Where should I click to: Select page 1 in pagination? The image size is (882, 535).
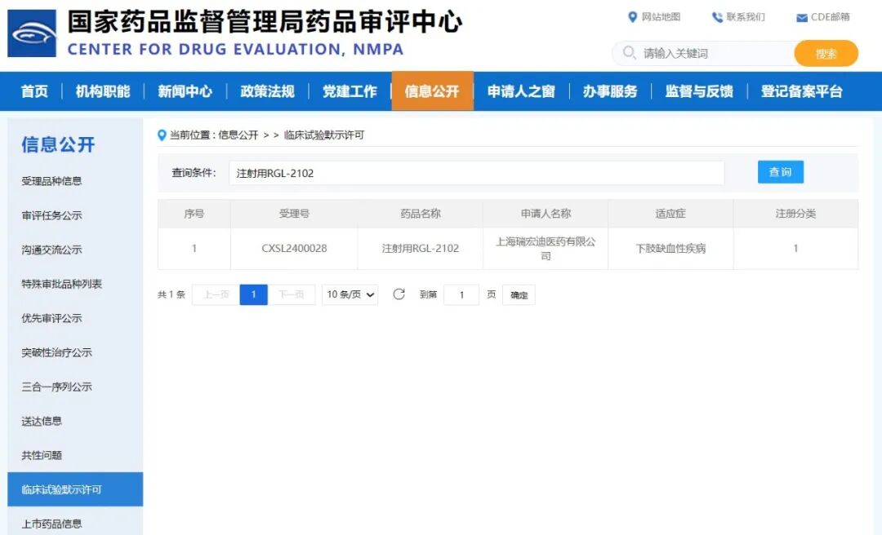point(254,294)
